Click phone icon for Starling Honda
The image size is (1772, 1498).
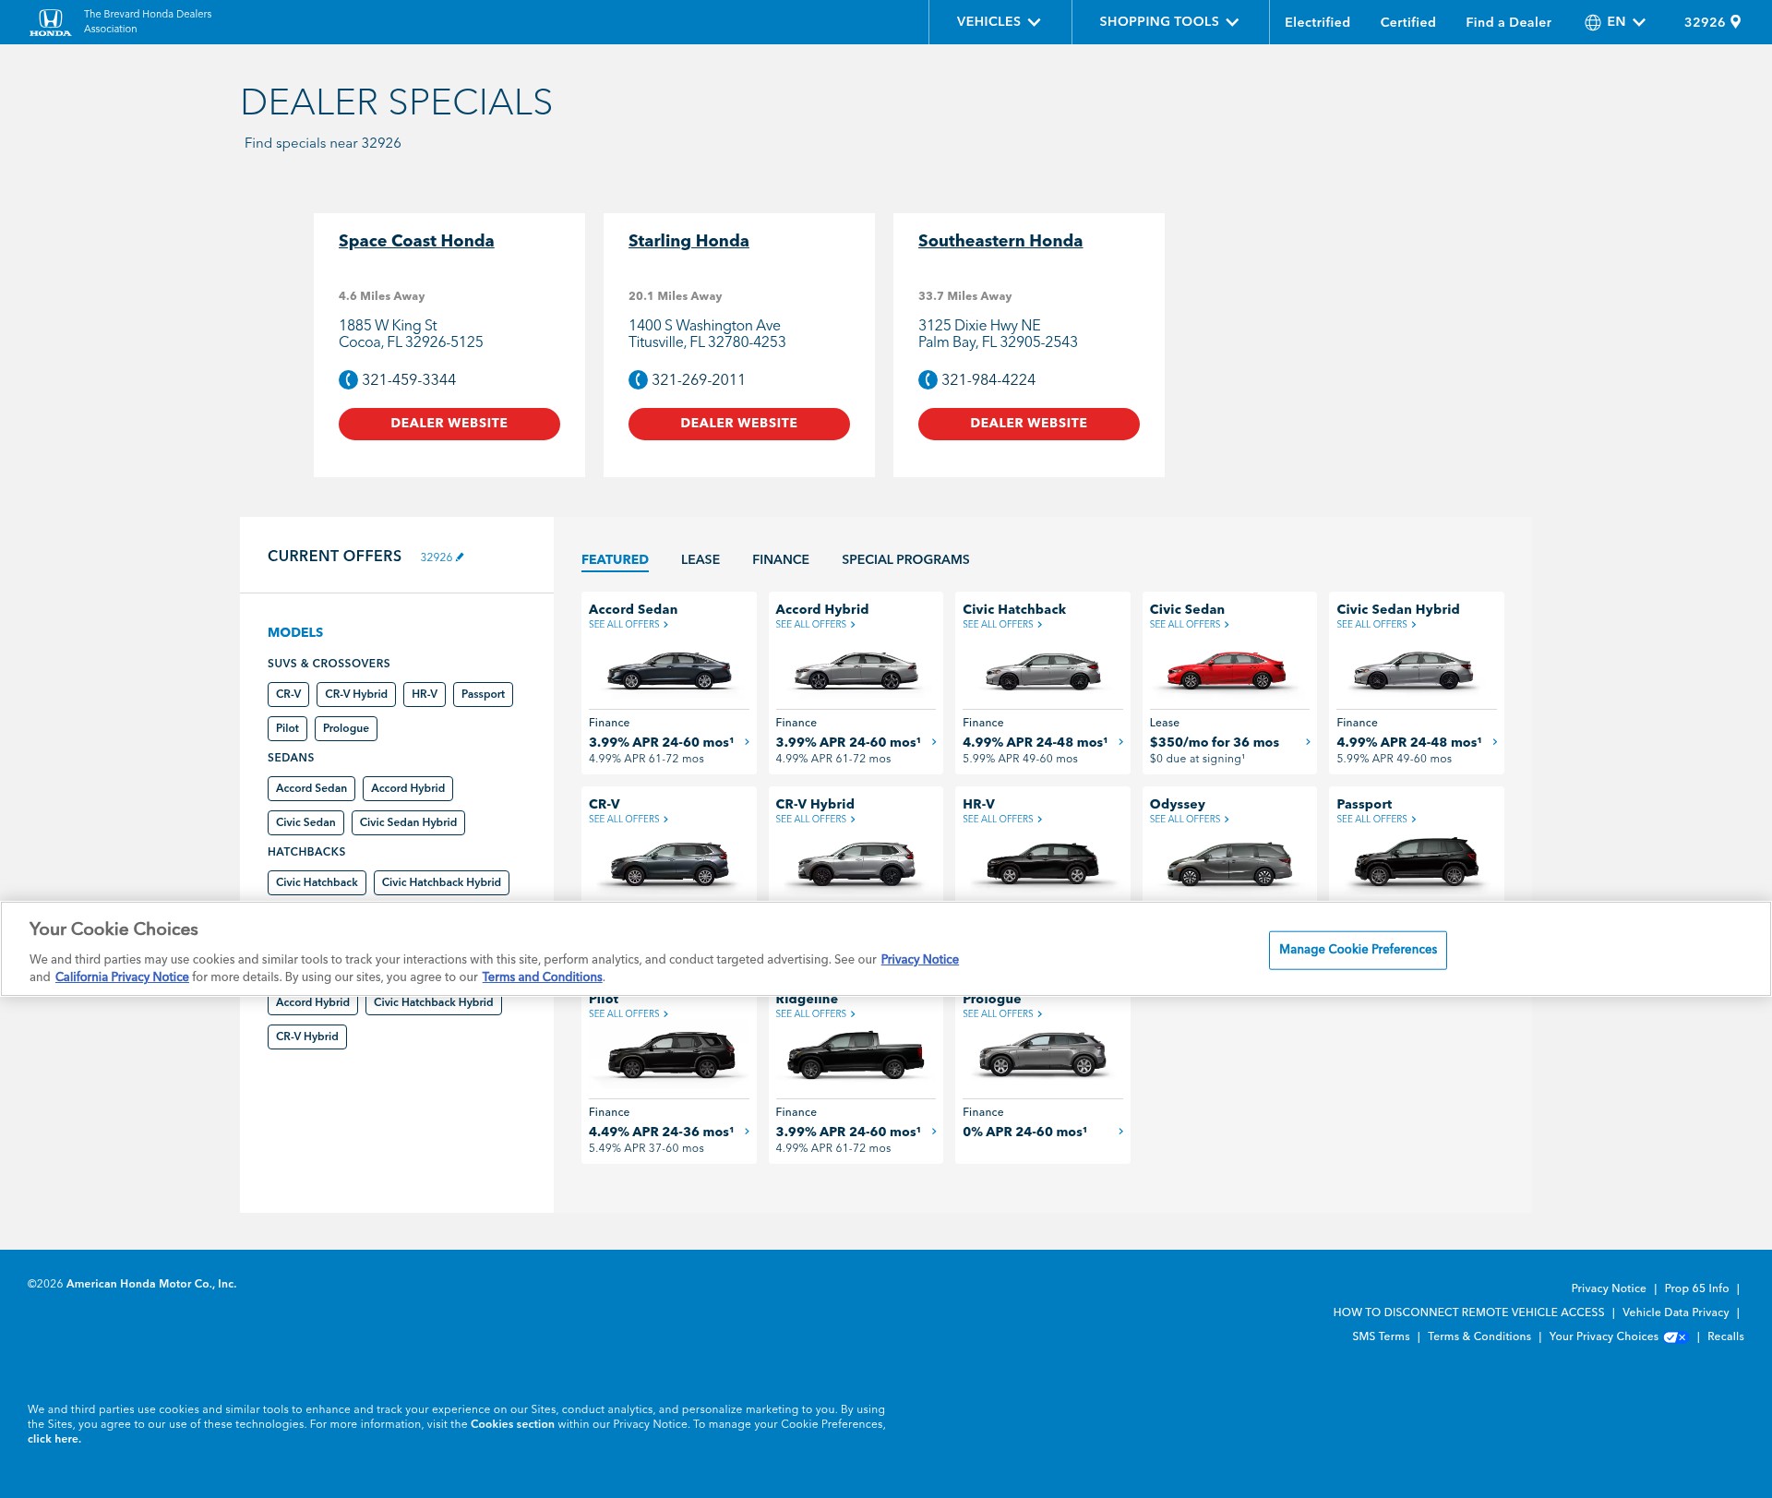point(638,379)
